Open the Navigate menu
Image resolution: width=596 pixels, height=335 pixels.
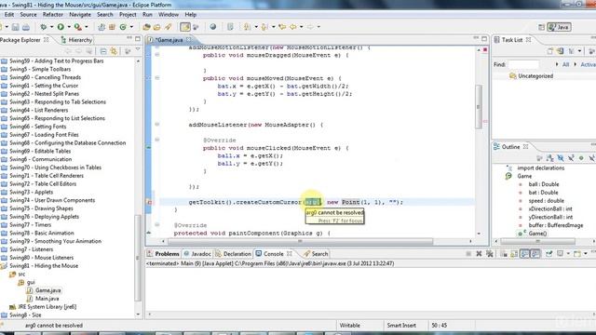click(x=80, y=15)
